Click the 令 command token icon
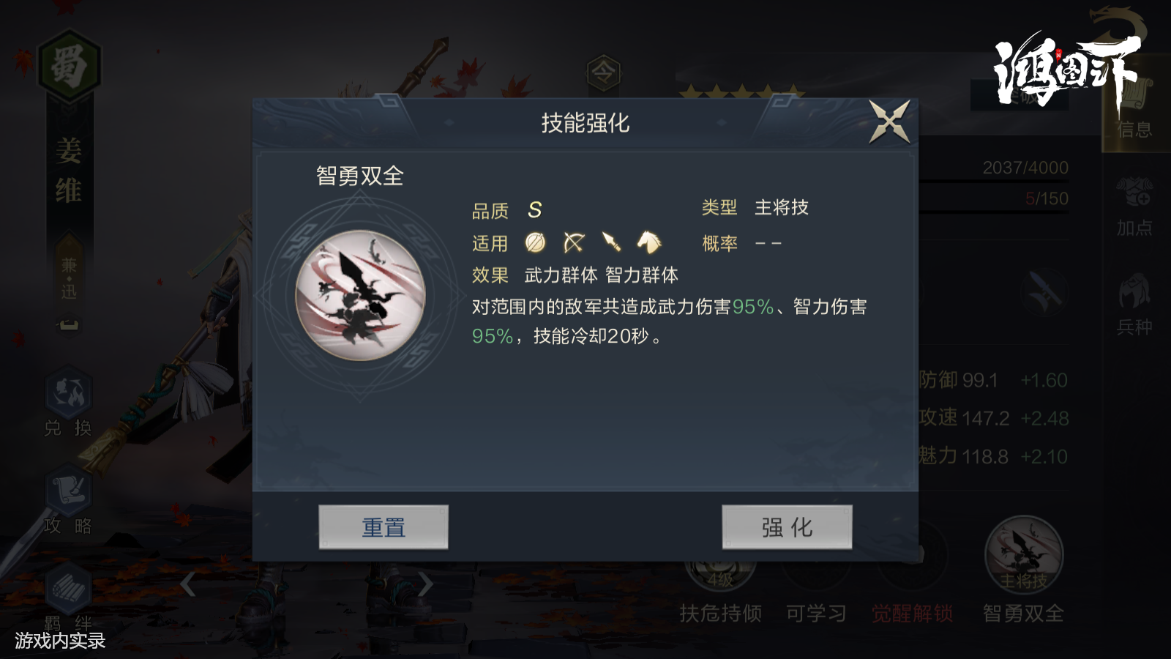This screenshot has height=659, width=1171. pyautogui.click(x=604, y=72)
